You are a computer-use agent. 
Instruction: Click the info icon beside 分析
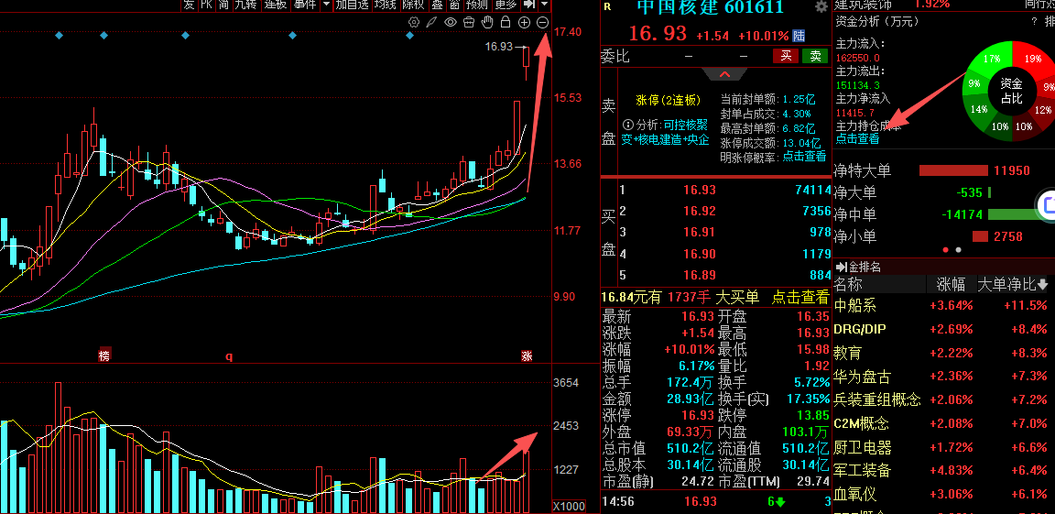click(x=627, y=125)
